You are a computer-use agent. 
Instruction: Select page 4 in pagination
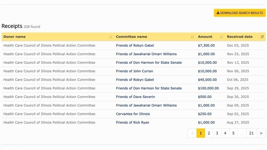pyautogui.click(x=225, y=133)
